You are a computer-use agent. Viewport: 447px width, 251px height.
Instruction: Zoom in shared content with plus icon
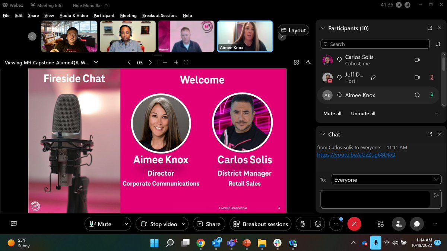pos(176,62)
